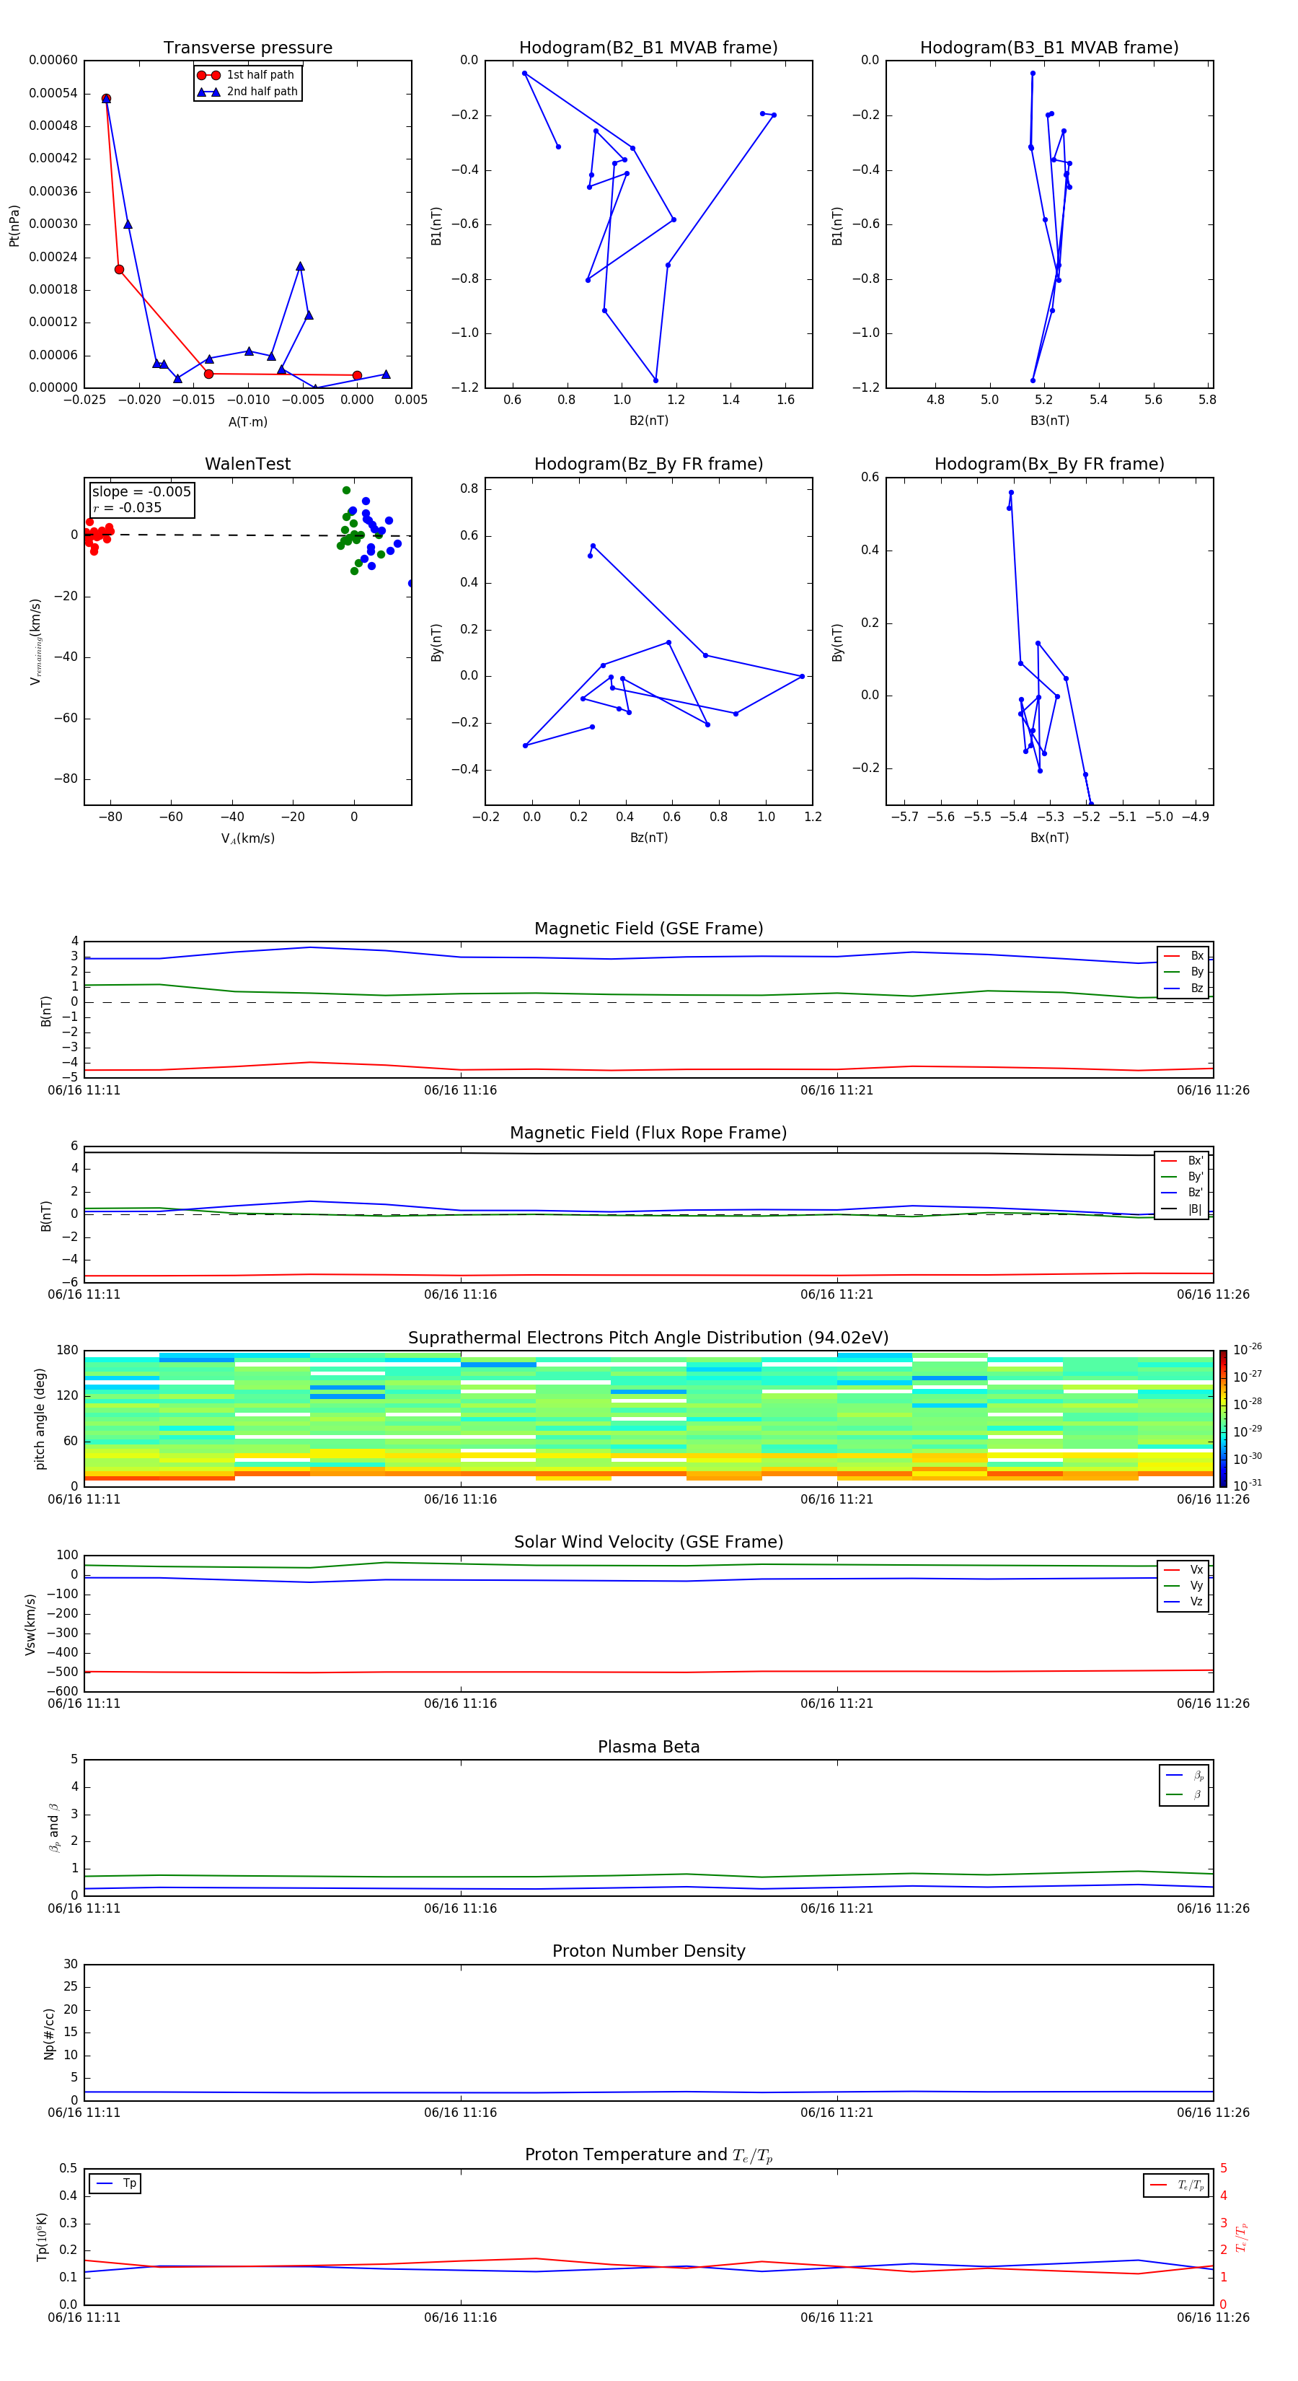The image size is (1298, 2381).
Task: Click the 'WalenTest' plot title
Action: 247,464
